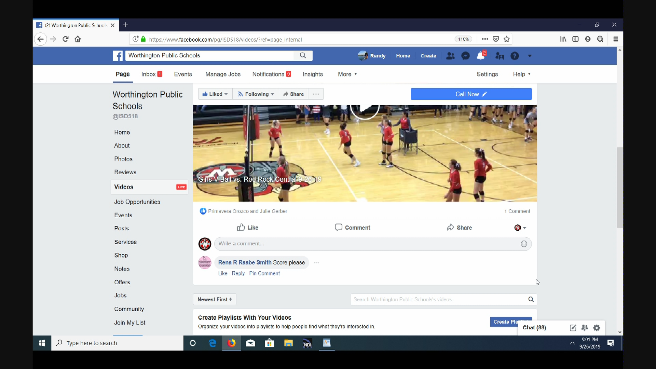Open Firefox account icon

click(x=588, y=39)
